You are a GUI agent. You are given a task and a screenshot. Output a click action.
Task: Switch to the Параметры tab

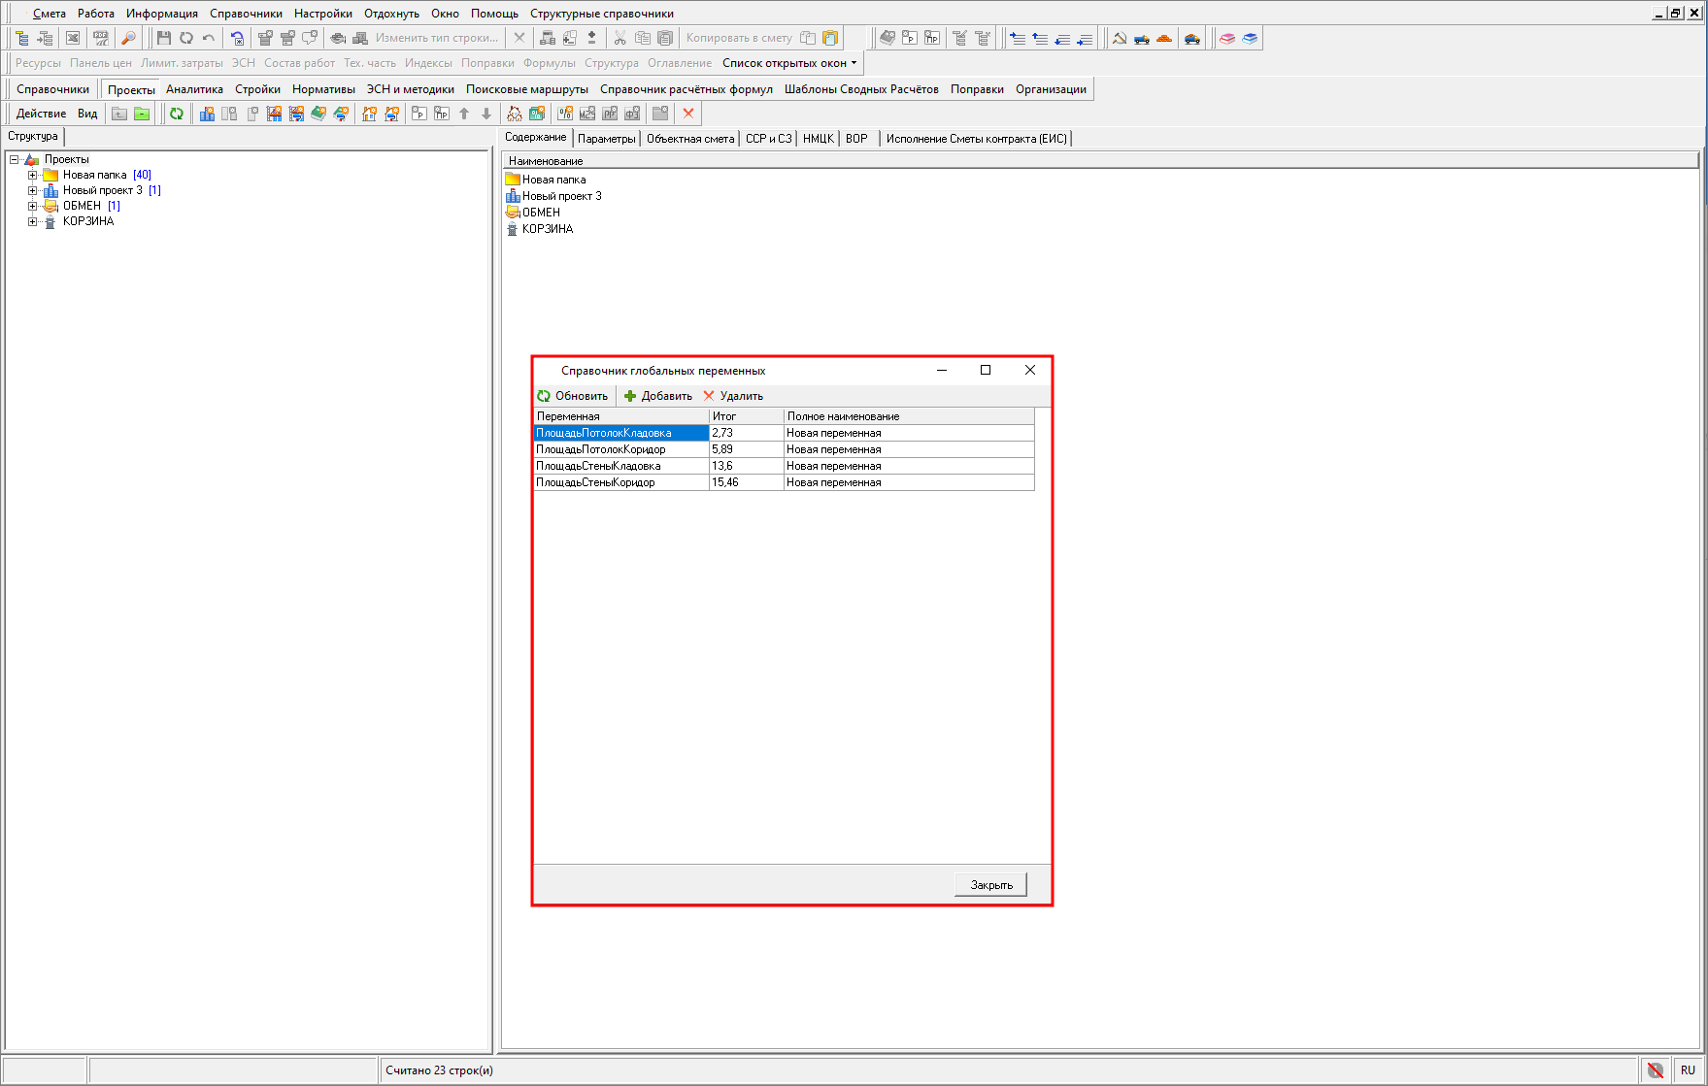pos(606,139)
